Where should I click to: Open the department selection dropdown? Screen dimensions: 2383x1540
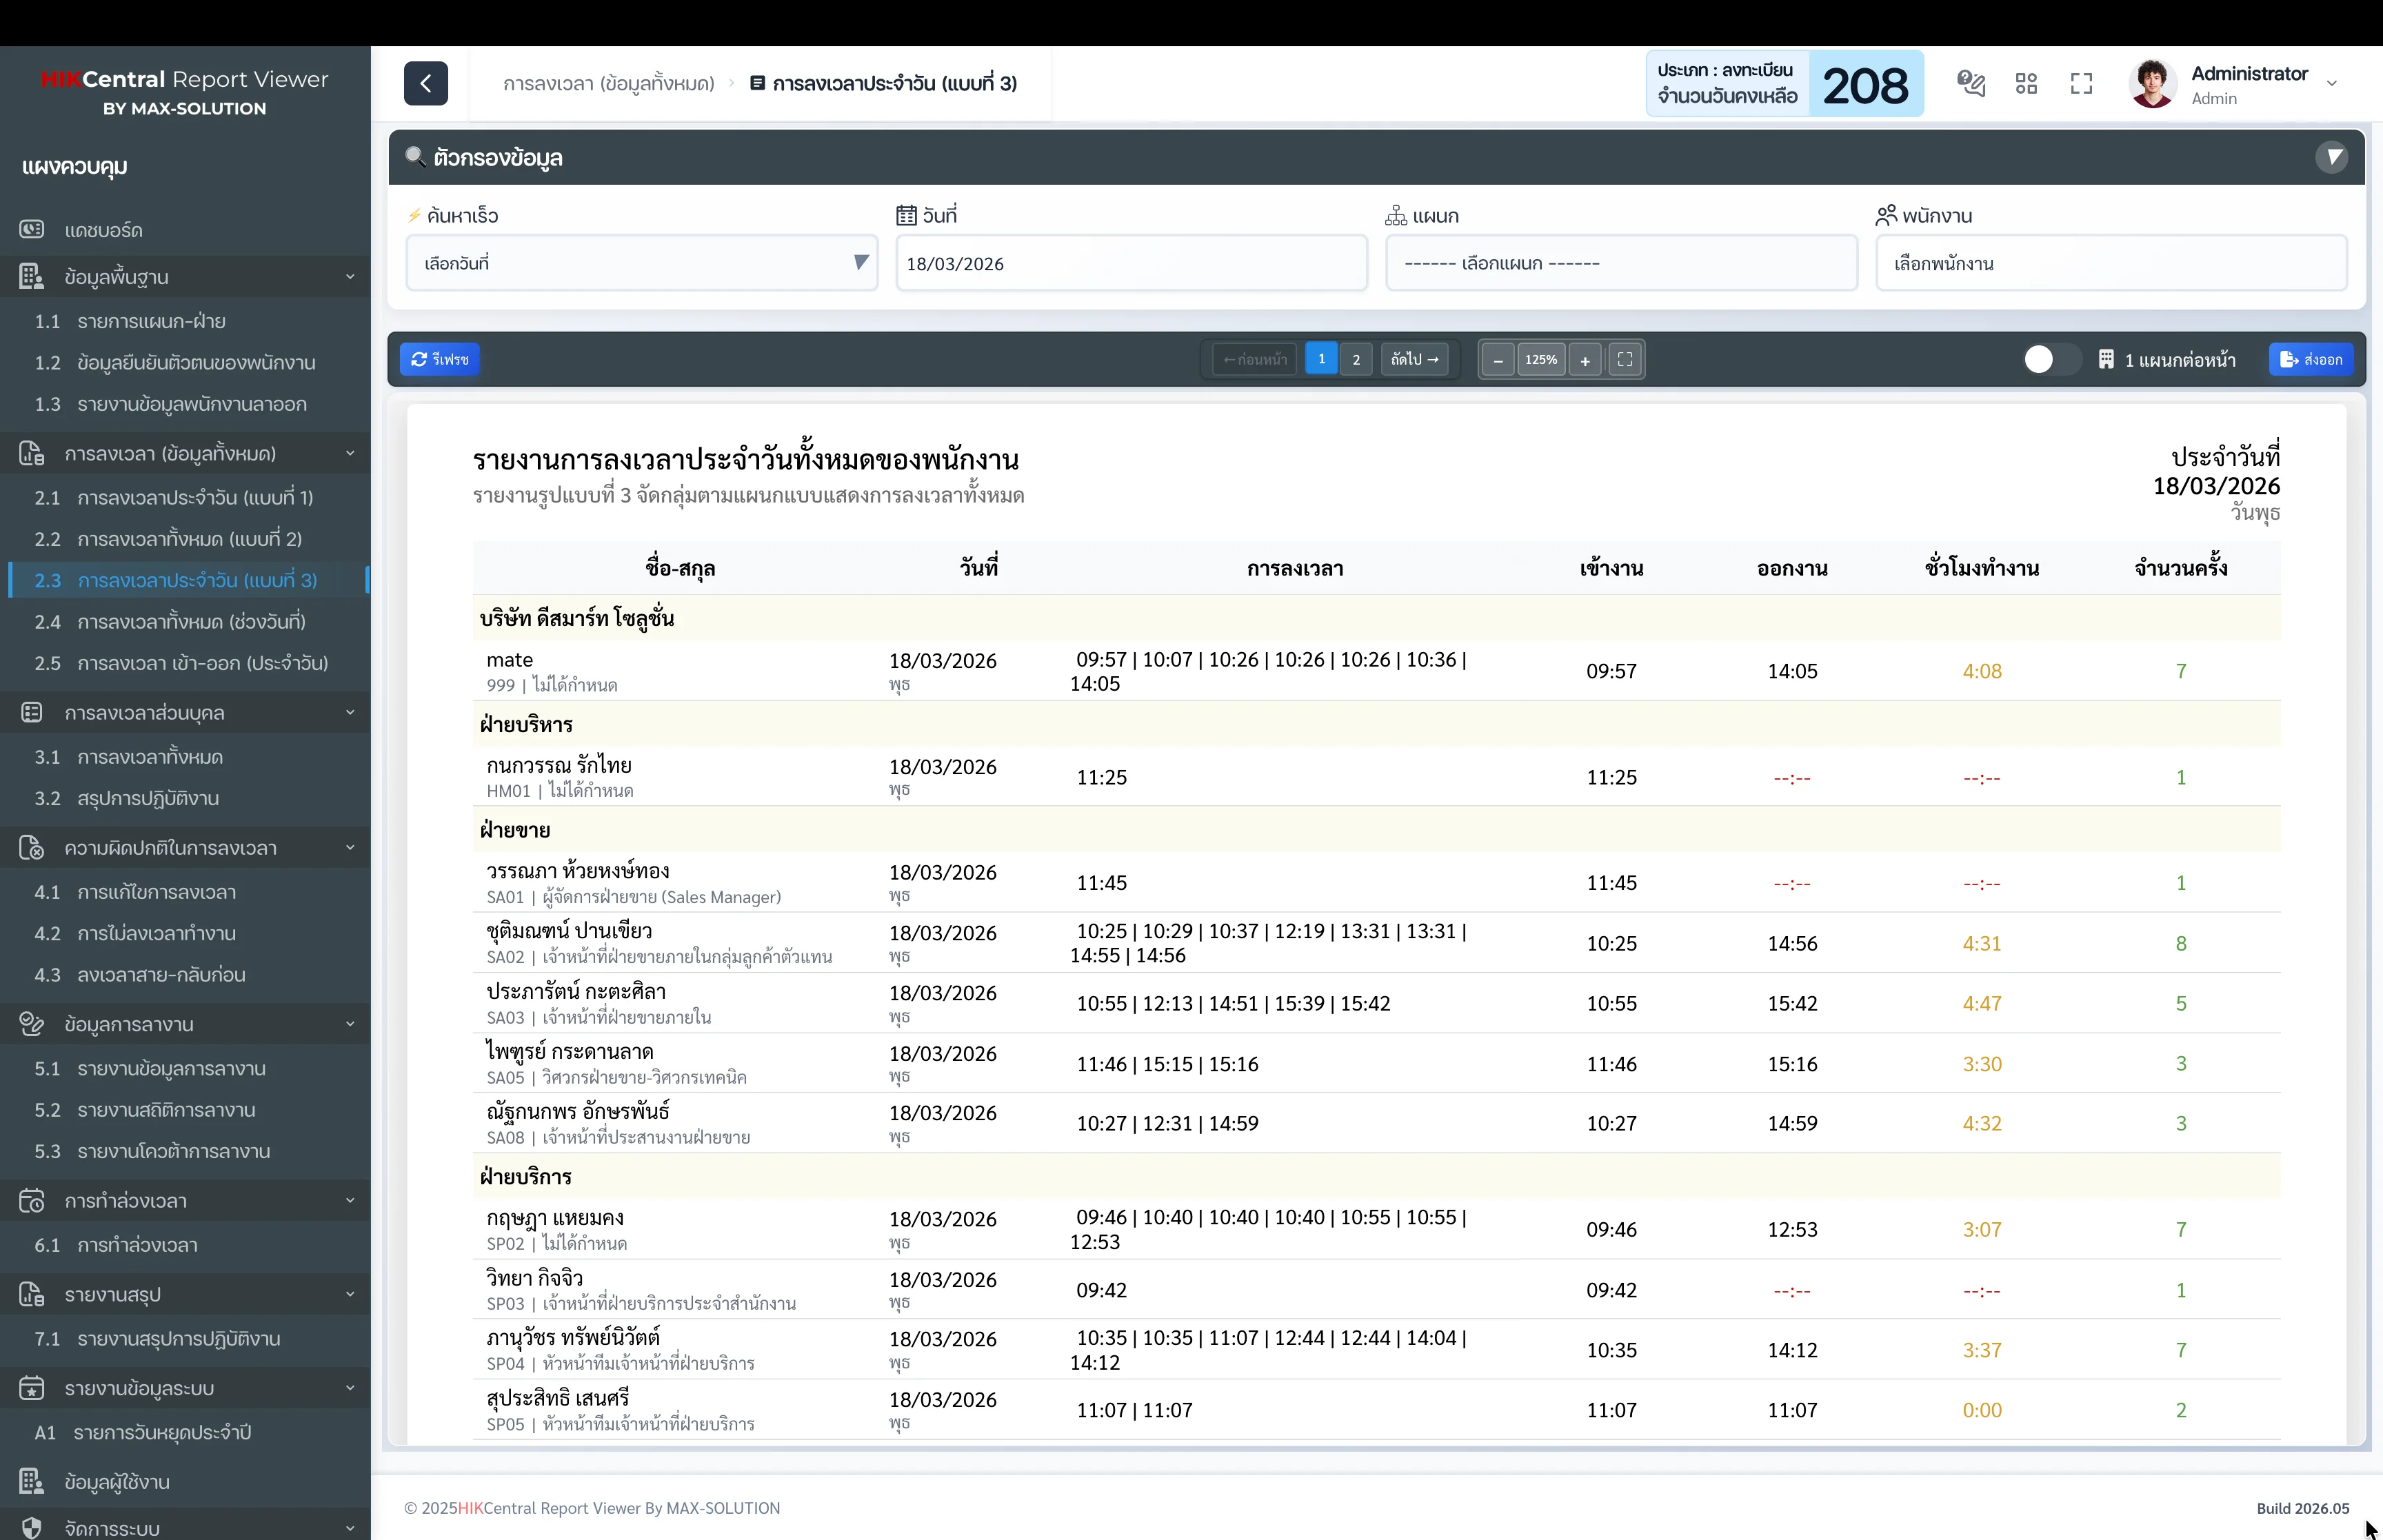pos(1620,263)
